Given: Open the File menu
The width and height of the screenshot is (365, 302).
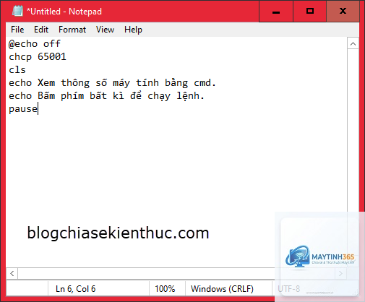Looking at the screenshot, I should tap(17, 30).
